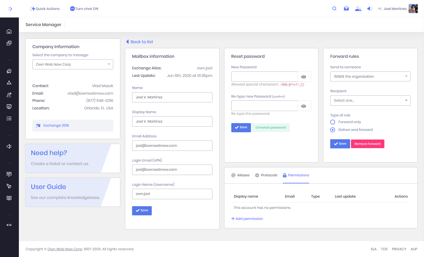The width and height of the screenshot is (424, 257).
Task: Switch to the Aliases tab
Action: (x=240, y=175)
